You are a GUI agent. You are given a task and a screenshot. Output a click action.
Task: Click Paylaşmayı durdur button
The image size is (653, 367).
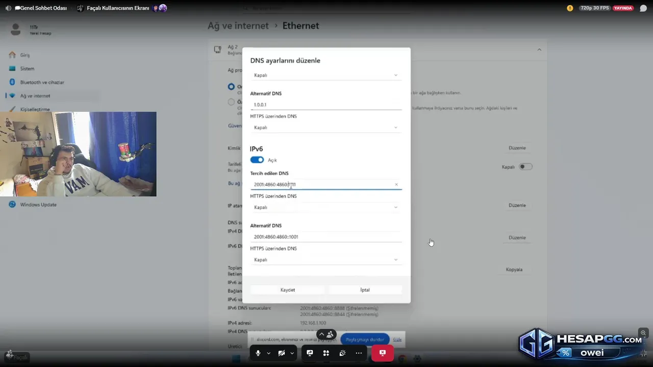[365, 339]
